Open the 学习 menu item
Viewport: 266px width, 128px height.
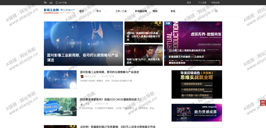pyautogui.click(x=99, y=11)
